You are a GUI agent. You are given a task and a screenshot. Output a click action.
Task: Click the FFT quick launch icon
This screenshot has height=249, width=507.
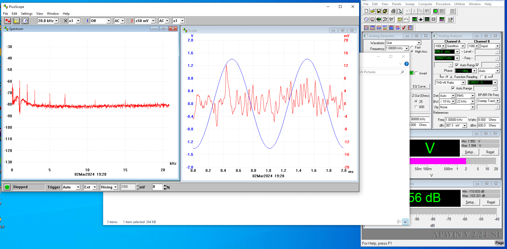click(x=385, y=27)
